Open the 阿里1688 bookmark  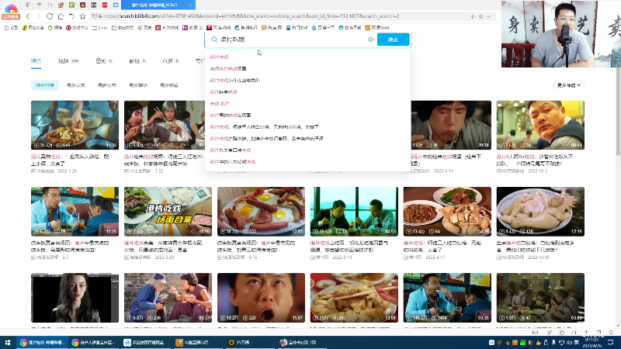pyautogui.click(x=377, y=28)
